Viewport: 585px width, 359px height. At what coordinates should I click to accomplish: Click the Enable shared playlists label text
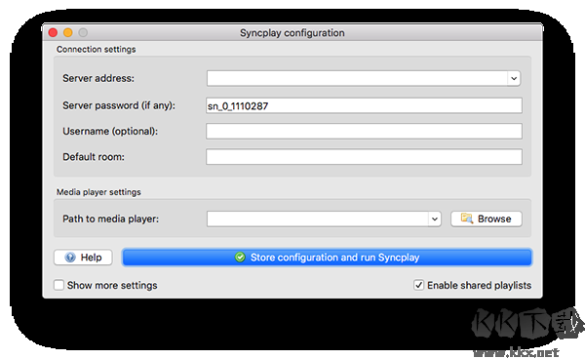[x=479, y=285]
